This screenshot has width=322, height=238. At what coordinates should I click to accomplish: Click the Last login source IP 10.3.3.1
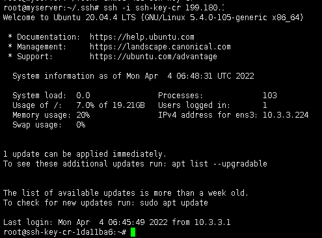coord(212,222)
